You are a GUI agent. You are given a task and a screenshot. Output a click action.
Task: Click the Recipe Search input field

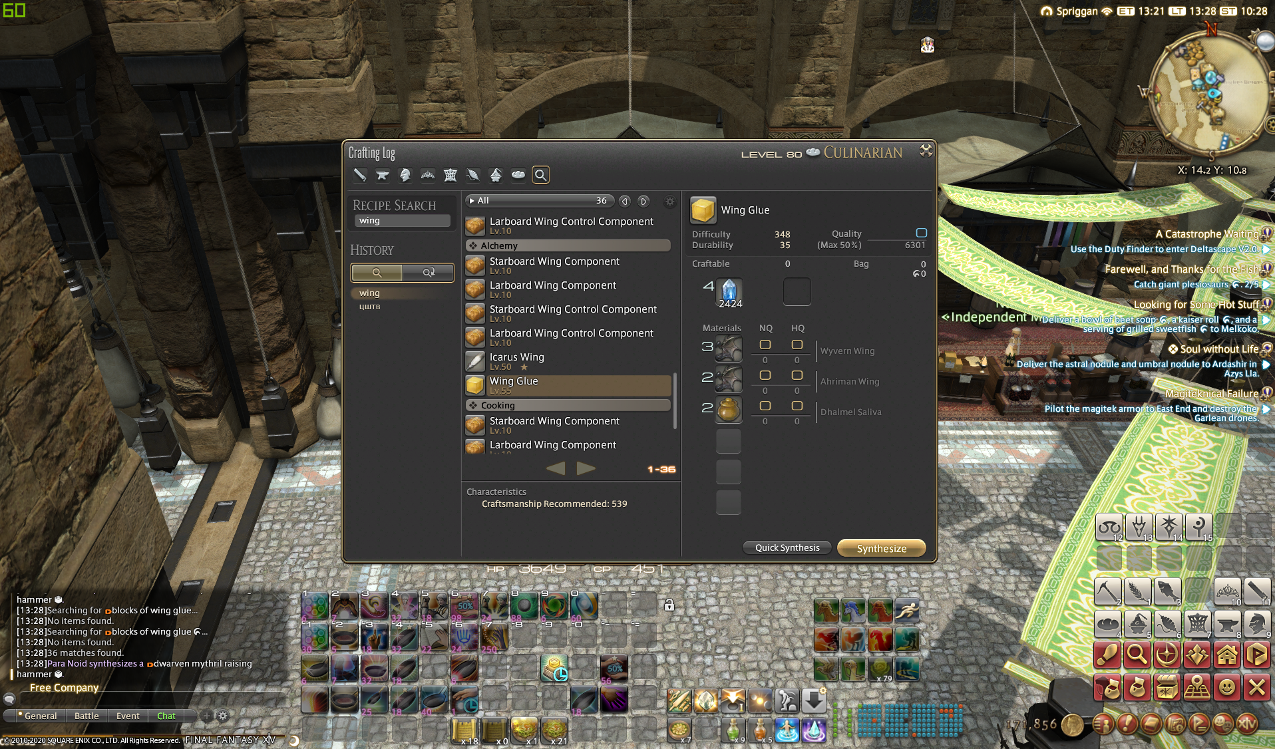click(401, 221)
